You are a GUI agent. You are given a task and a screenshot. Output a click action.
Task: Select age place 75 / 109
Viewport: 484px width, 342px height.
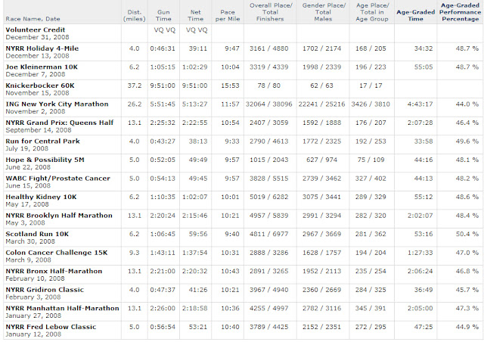(371, 160)
